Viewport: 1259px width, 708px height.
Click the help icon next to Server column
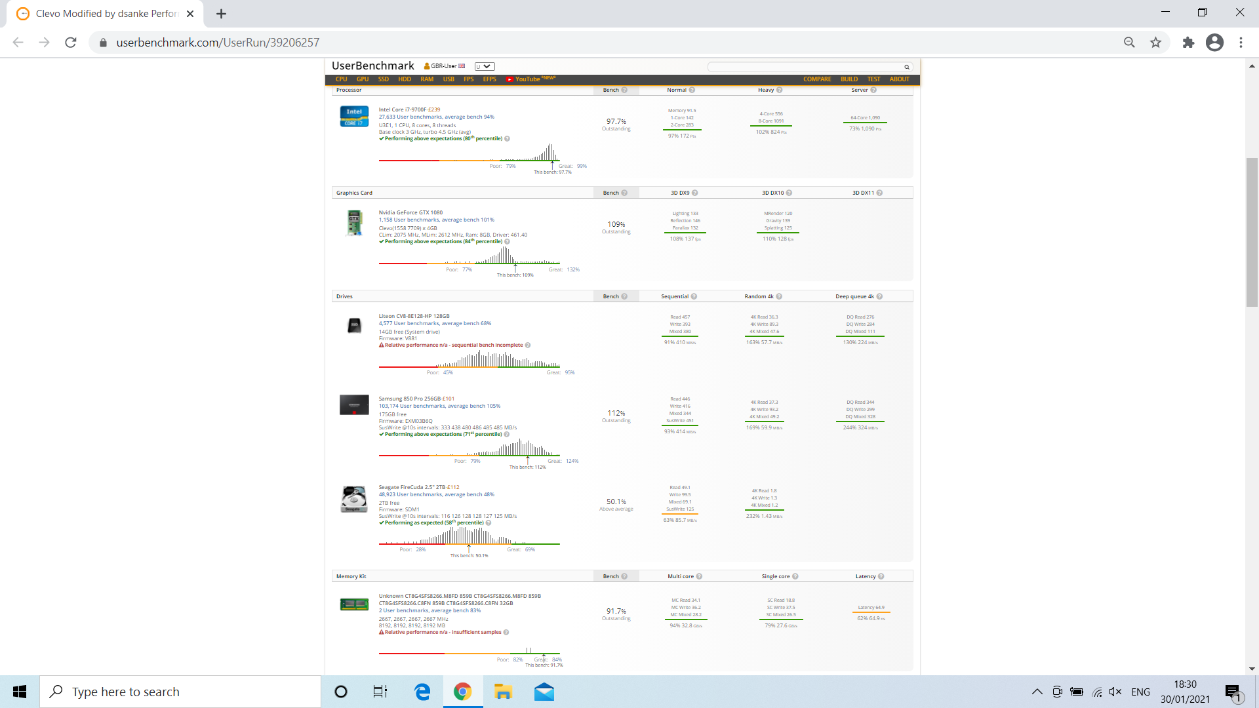click(873, 90)
